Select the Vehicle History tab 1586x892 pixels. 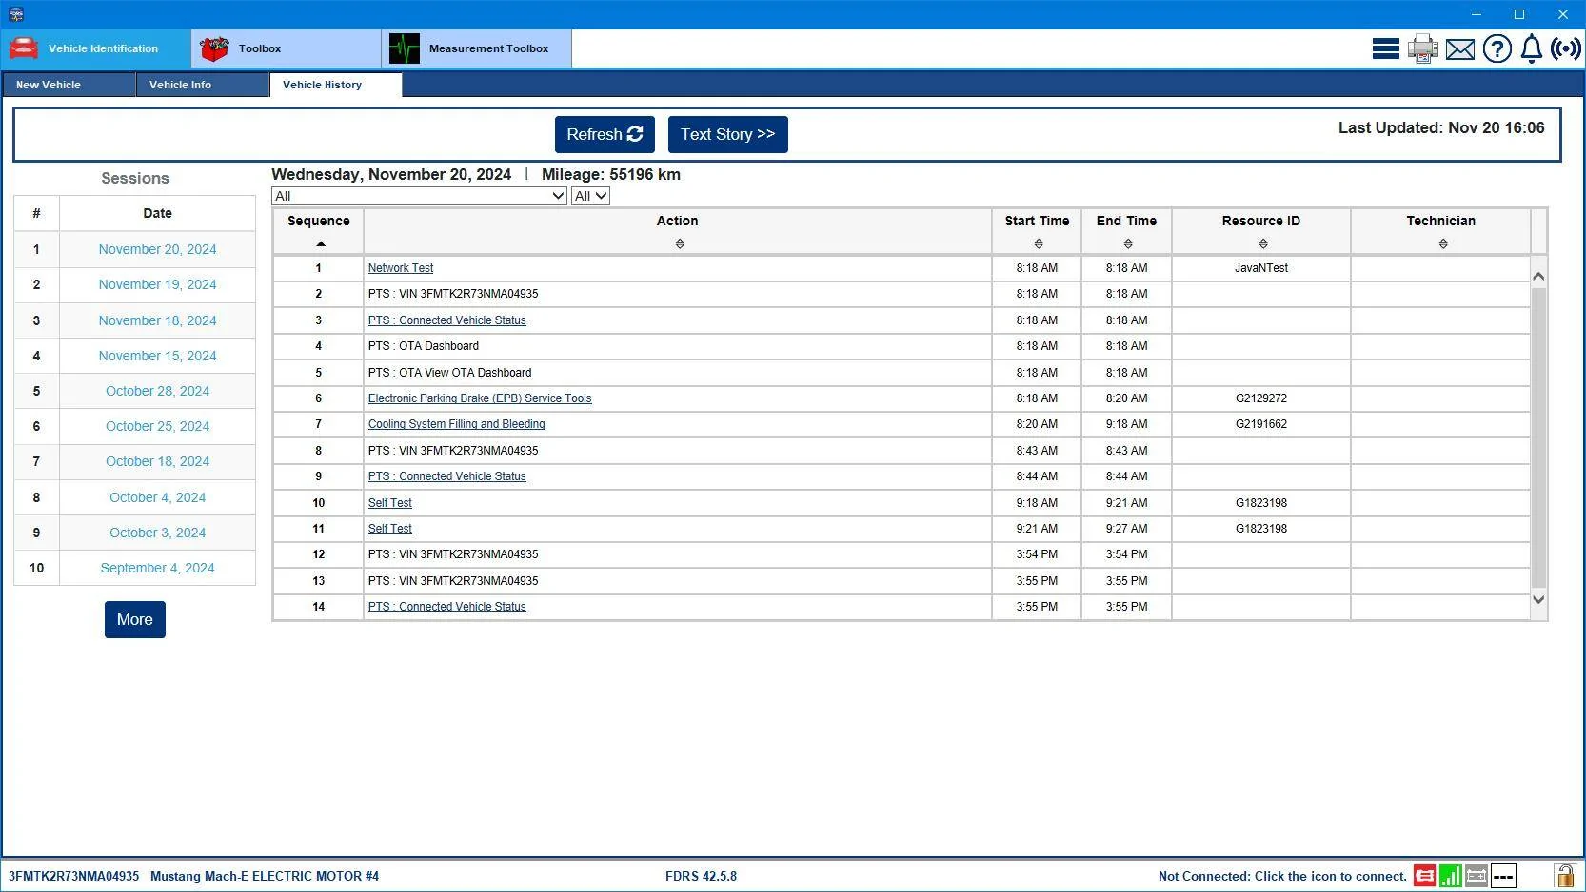336,85
